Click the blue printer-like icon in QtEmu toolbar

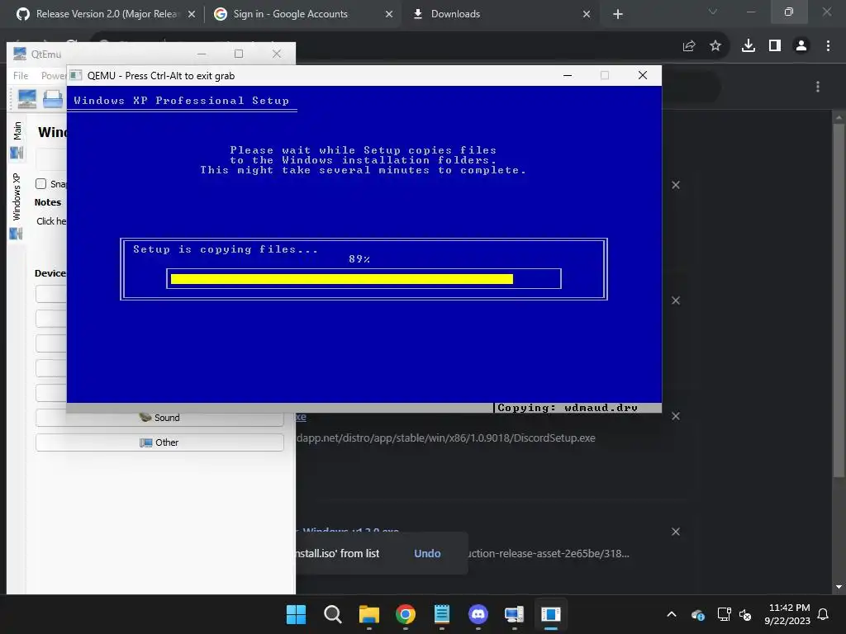coord(54,99)
